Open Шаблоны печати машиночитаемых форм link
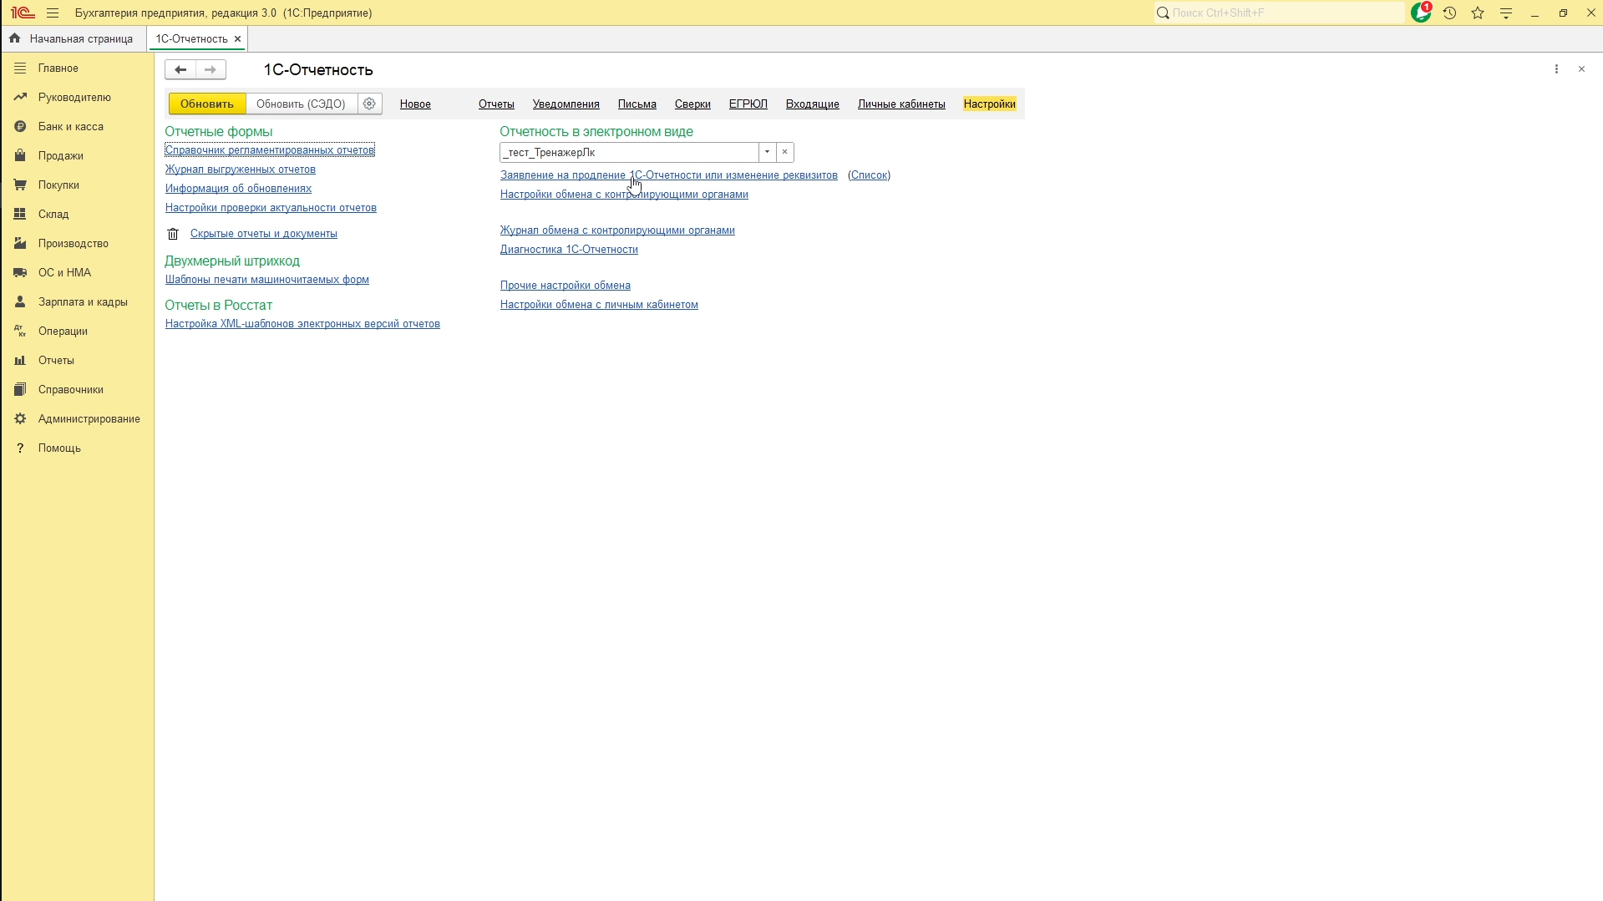 click(267, 280)
